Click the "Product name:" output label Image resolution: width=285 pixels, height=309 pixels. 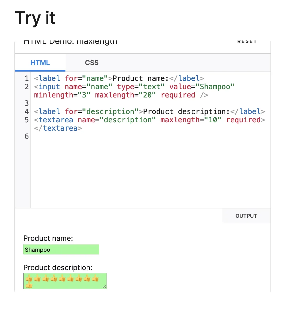48,238
